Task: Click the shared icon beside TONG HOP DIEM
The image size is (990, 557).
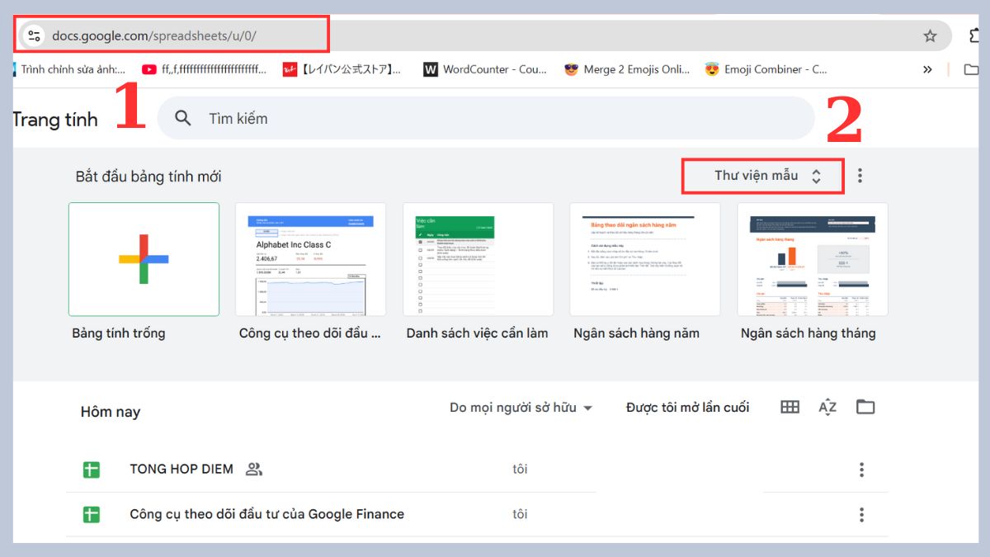Action: coord(252,469)
